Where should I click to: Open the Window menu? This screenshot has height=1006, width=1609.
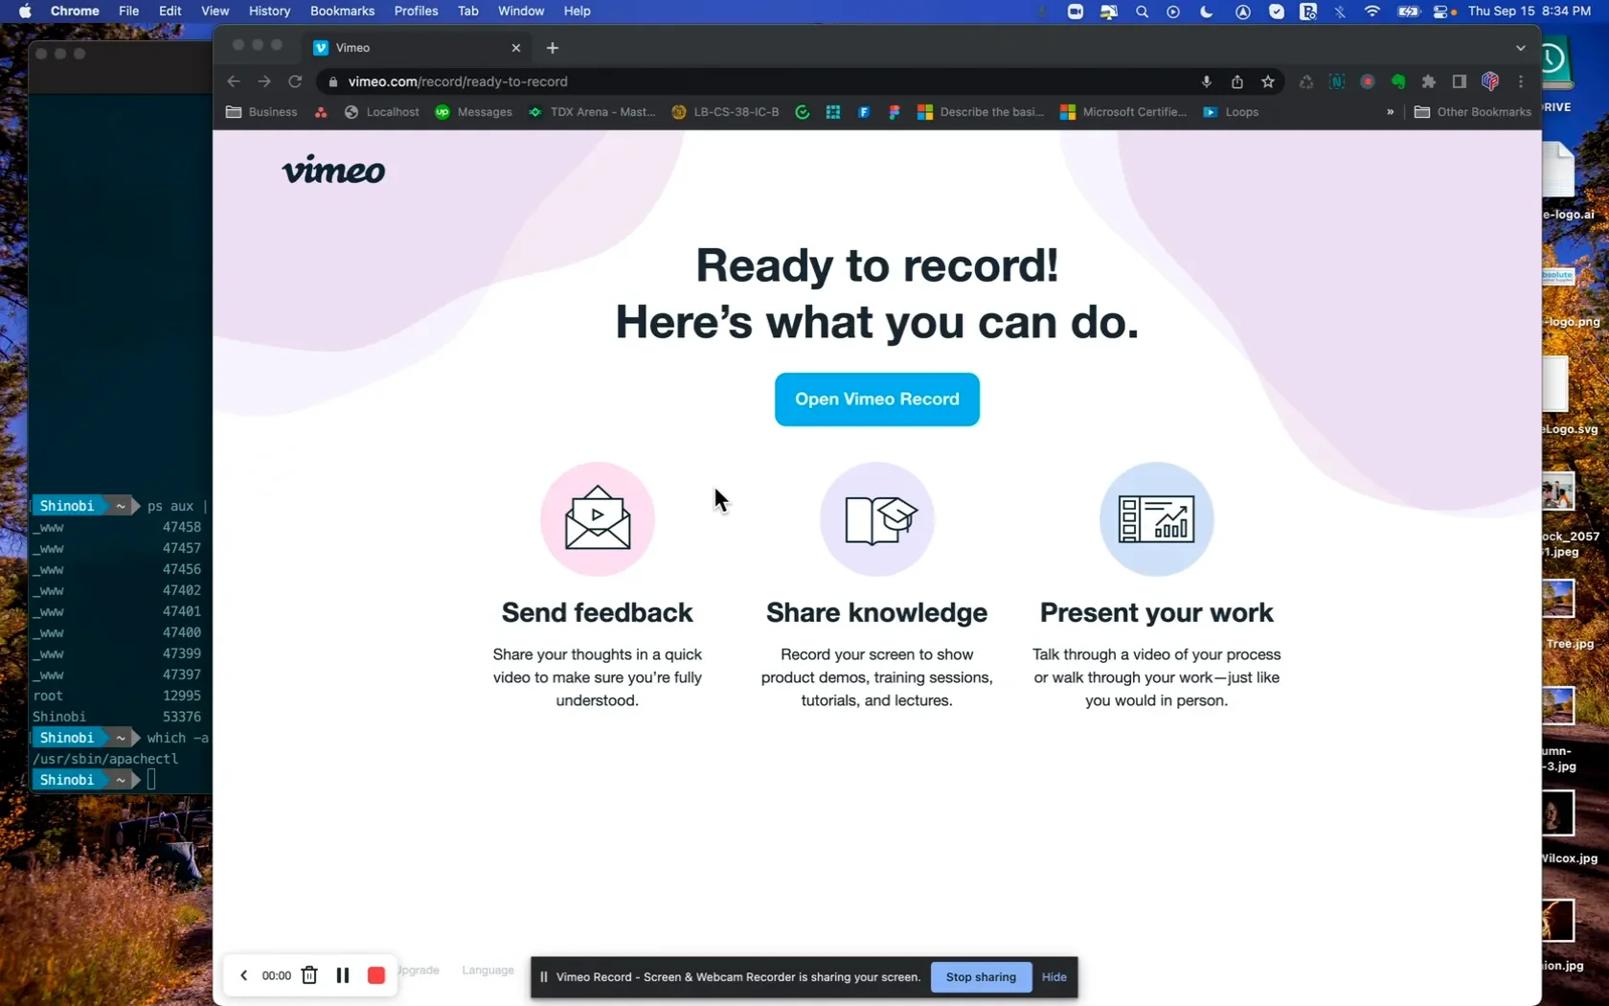click(x=521, y=11)
